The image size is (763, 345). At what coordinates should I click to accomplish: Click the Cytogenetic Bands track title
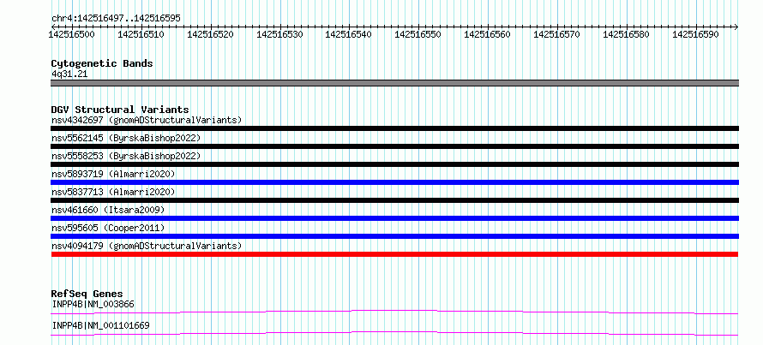[102, 63]
